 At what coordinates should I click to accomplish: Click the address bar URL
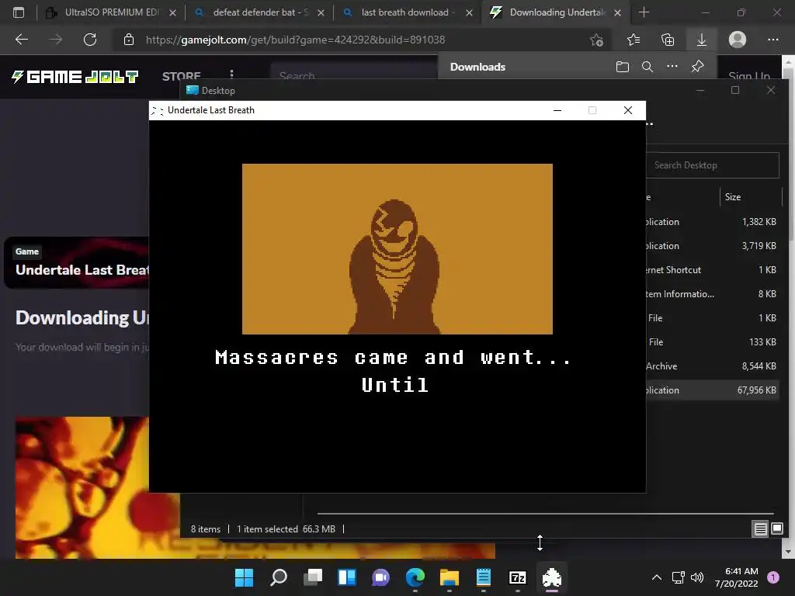click(296, 40)
